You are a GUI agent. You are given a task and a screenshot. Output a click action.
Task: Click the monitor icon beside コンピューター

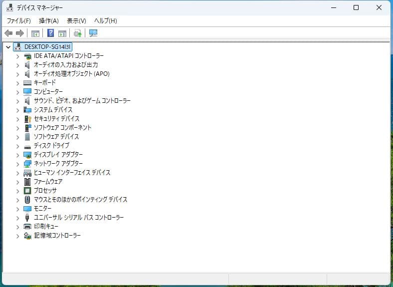pos(27,92)
